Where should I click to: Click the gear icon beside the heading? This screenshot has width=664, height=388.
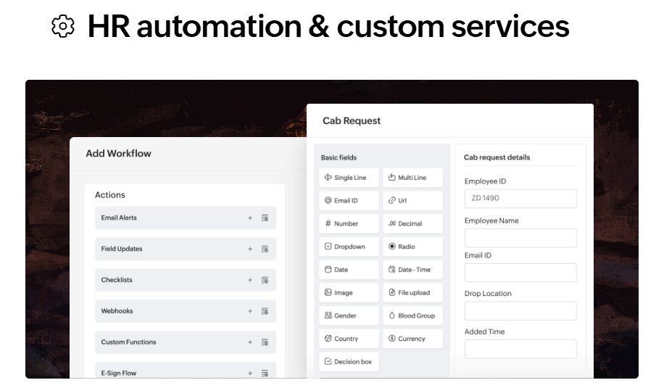click(x=63, y=27)
